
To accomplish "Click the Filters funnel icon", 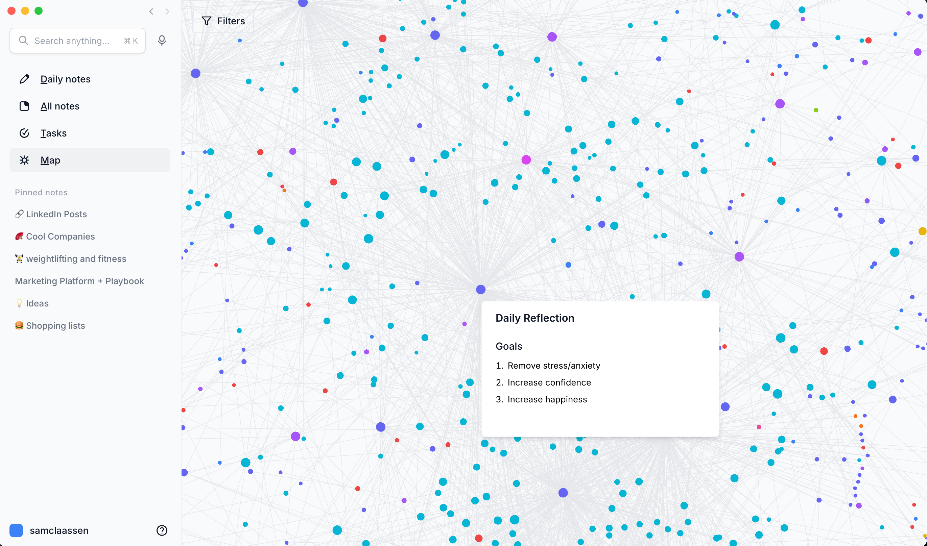I will pyautogui.click(x=207, y=21).
